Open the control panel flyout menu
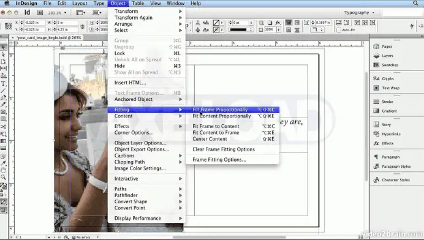Image resolution: width=424 pixels, height=240 pixels. click(421, 26)
